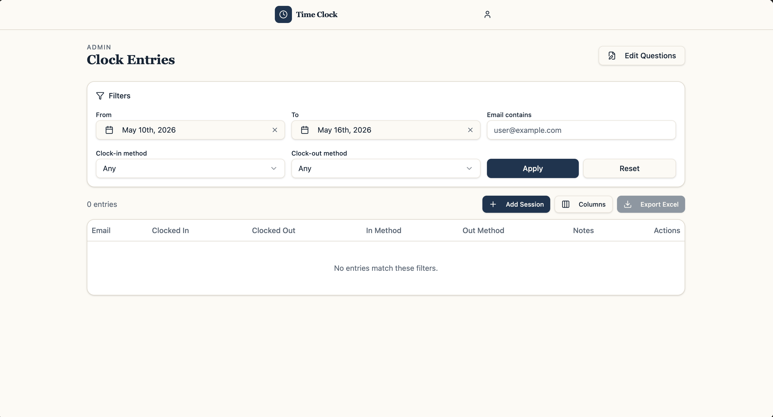Viewport: 773px width, 417px height.
Task: Reset the filters
Action: (629, 168)
